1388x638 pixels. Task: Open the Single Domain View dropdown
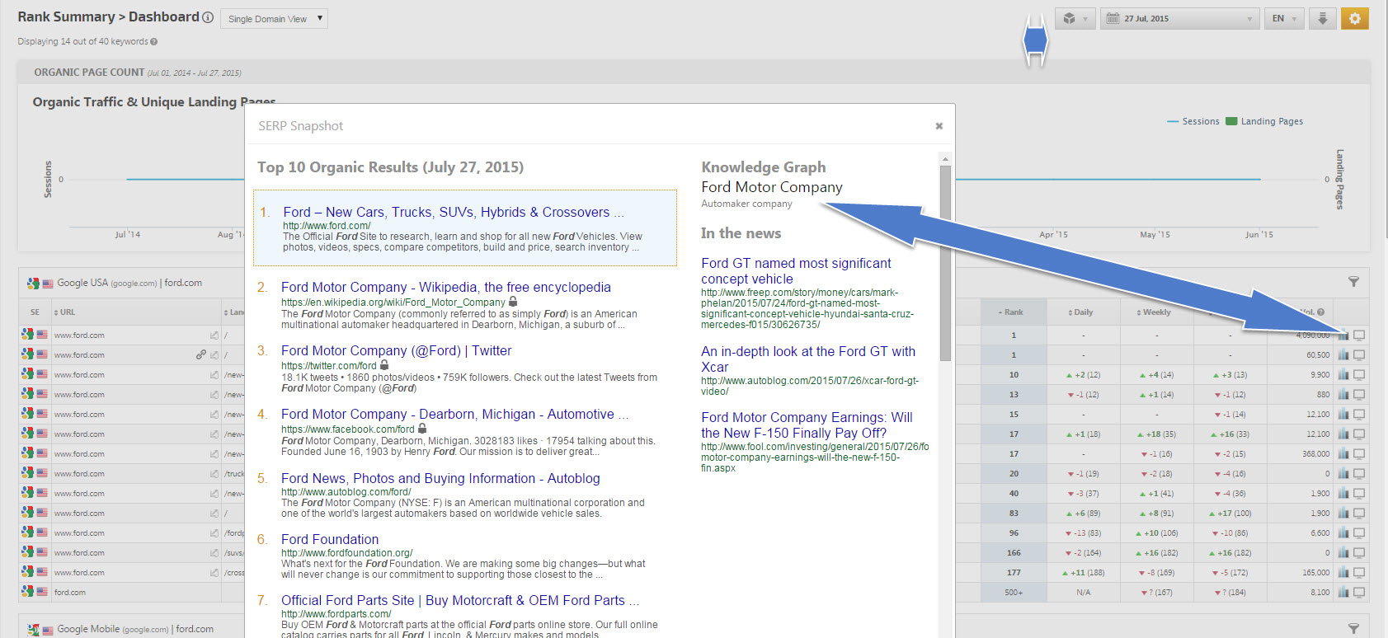[274, 18]
